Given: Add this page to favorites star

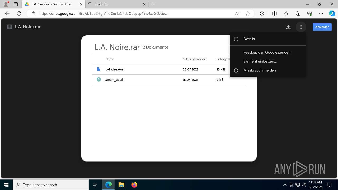Looking at the screenshot, I should [248, 13].
